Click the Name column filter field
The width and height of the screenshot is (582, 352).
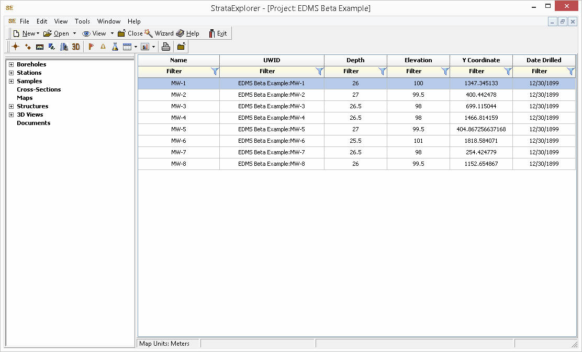pos(174,71)
